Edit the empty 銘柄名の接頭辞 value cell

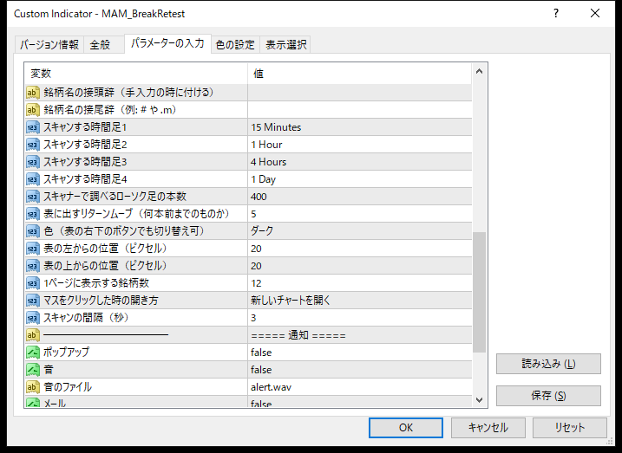pyautogui.click(x=360, y=93)
